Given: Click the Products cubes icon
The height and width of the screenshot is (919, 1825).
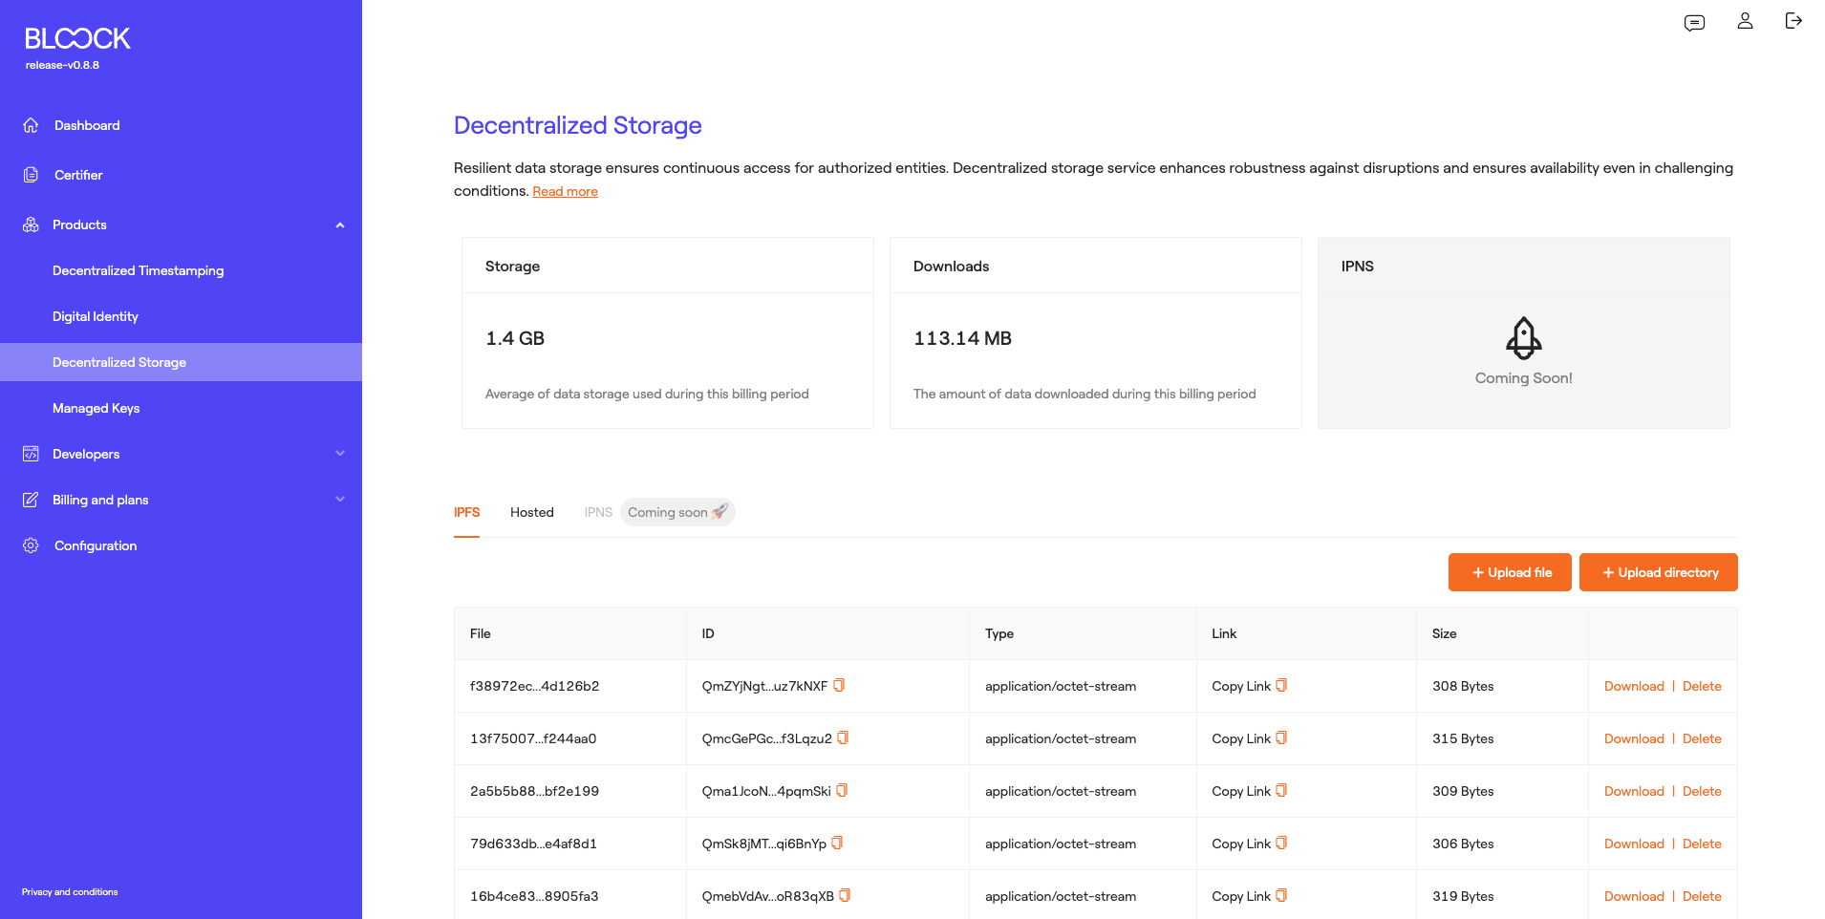Looking at the screenshot, I should [31, 224].
